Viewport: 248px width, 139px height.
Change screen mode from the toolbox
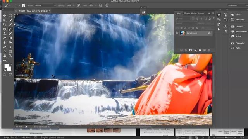point(10,74)
